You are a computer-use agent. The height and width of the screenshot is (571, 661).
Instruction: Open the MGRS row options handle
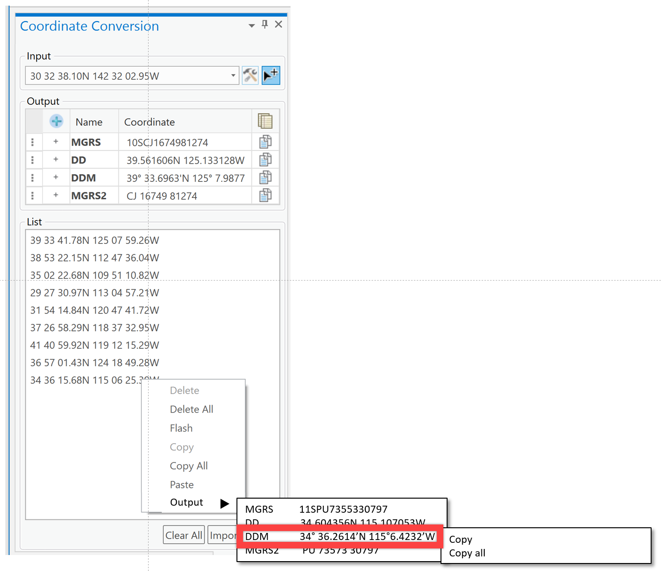click(x=32, y=142)
